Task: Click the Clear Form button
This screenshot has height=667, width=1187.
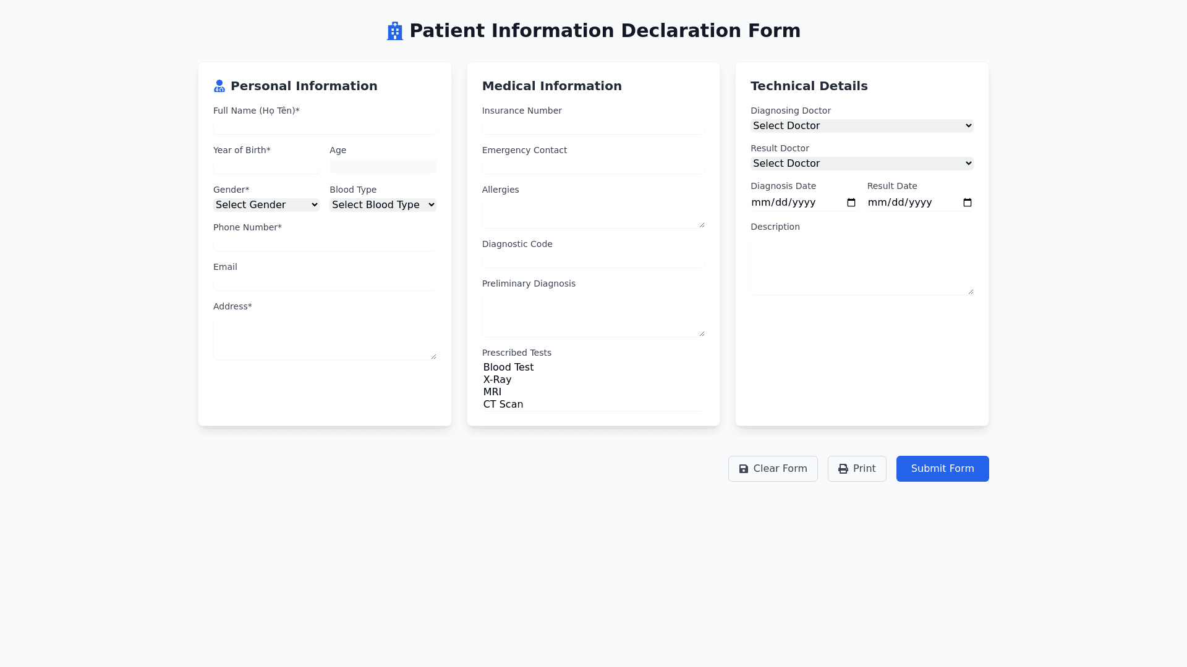Action: [x=773, y=469]
